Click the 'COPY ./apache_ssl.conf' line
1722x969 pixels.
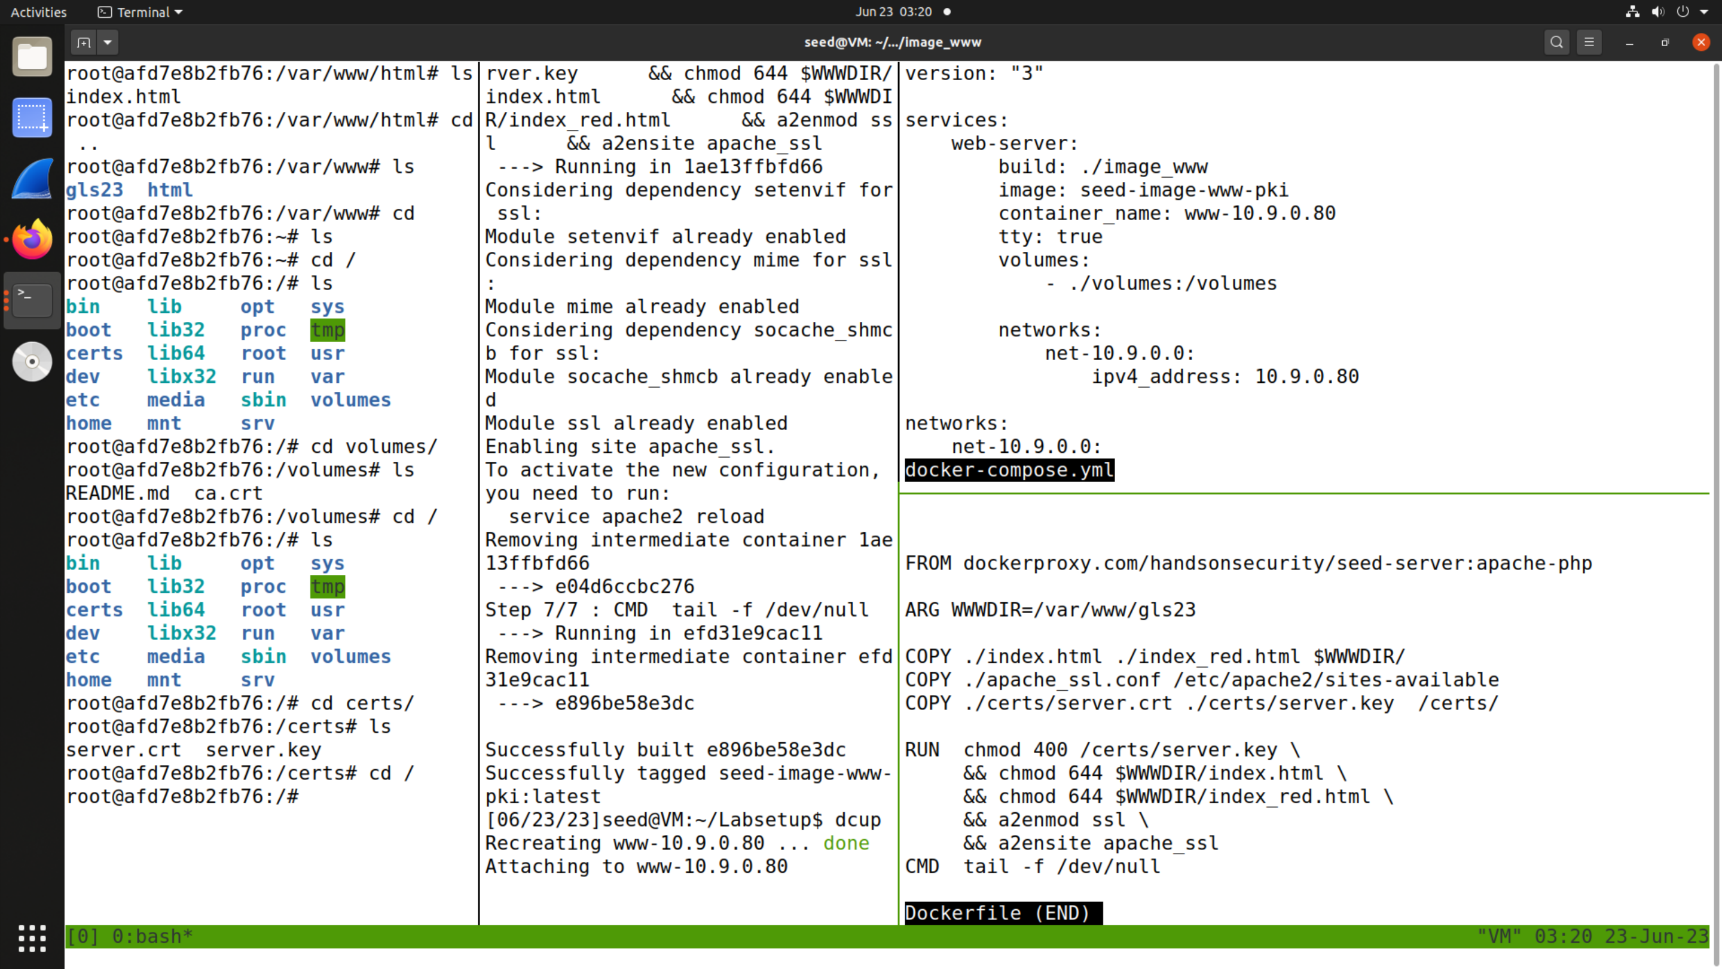coord(1201,679)
